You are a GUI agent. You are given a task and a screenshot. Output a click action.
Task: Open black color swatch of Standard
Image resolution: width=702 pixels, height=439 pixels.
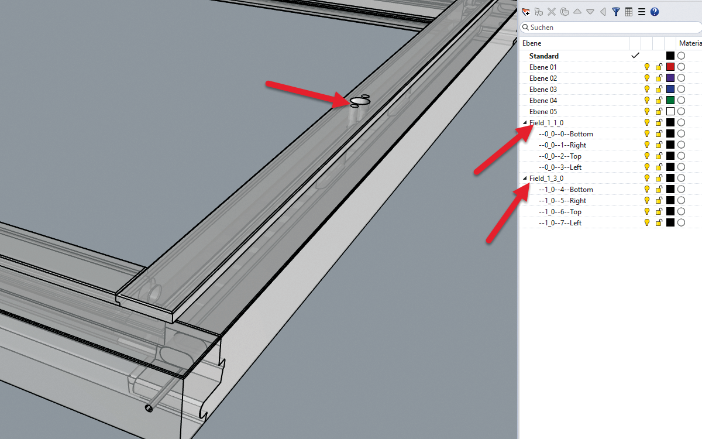(x=670, y=56)
